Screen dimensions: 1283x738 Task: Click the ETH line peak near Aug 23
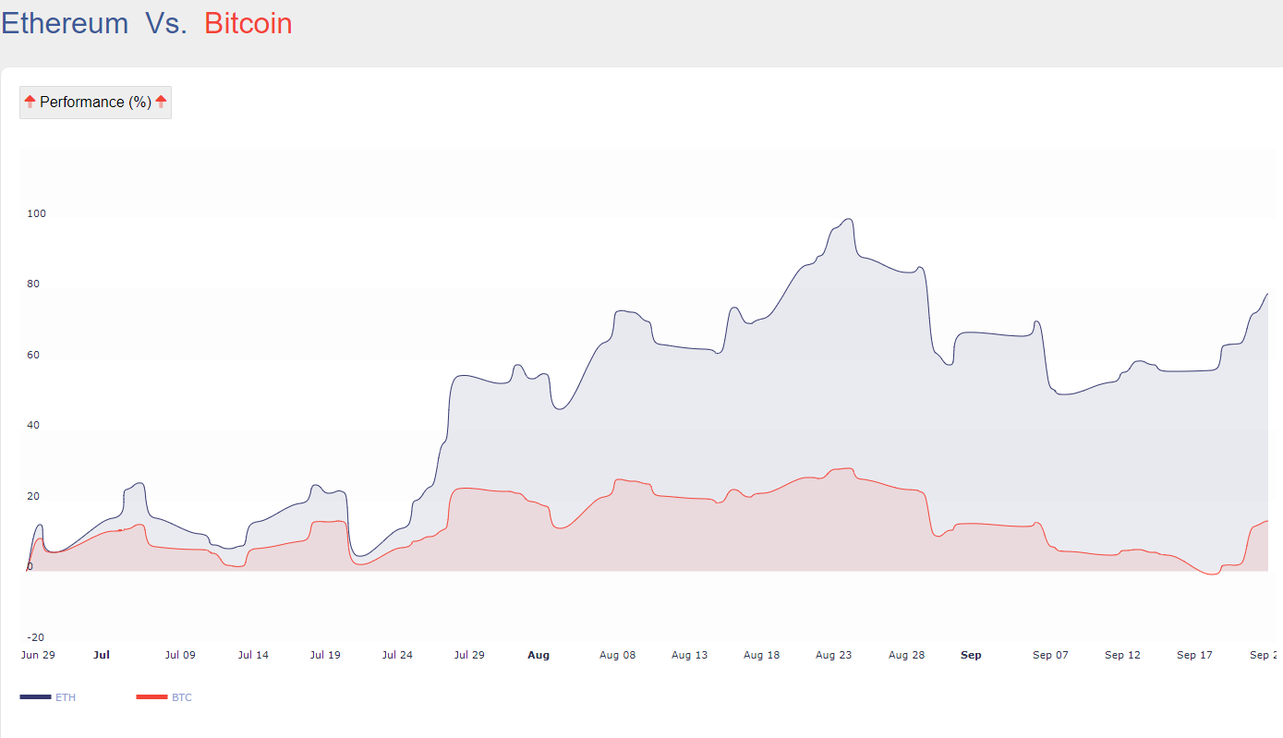pyautogui.click(x=848, y=219)
